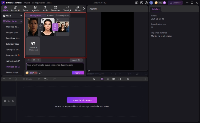The image size is (200, 123).
Task: Click the preview playback scrubber handle
Action: tap(89, 71)
